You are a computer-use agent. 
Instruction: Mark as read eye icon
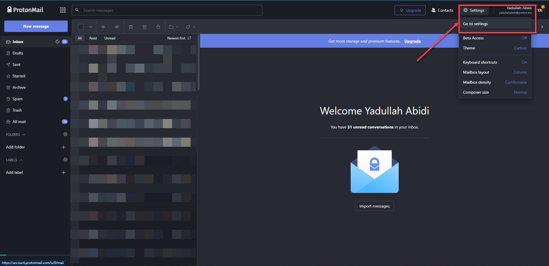(103, 27)
